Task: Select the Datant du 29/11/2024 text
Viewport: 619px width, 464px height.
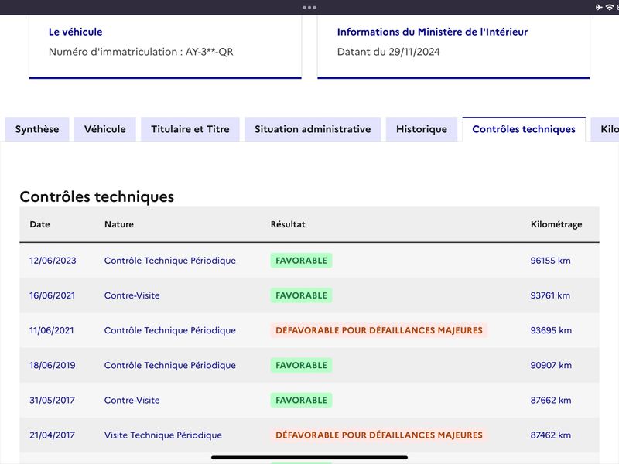Action: [x=388, y=52]
